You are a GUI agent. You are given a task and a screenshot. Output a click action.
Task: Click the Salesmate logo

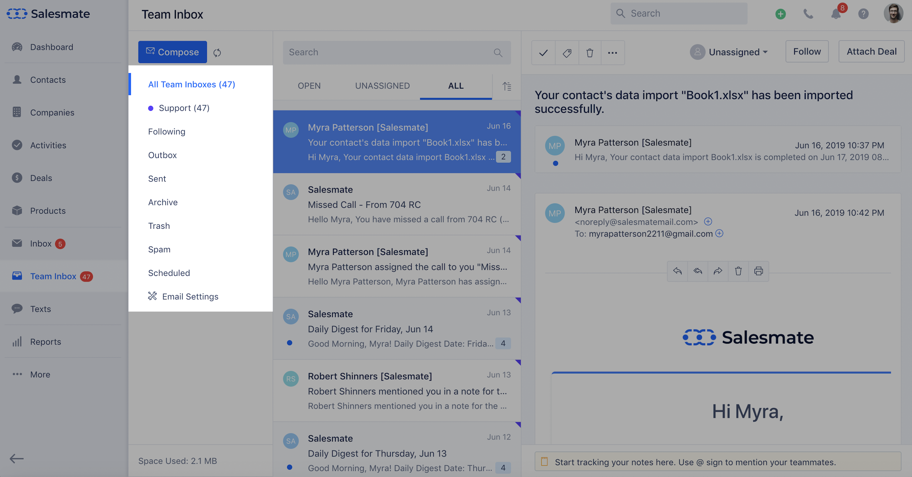coord(48,13)
